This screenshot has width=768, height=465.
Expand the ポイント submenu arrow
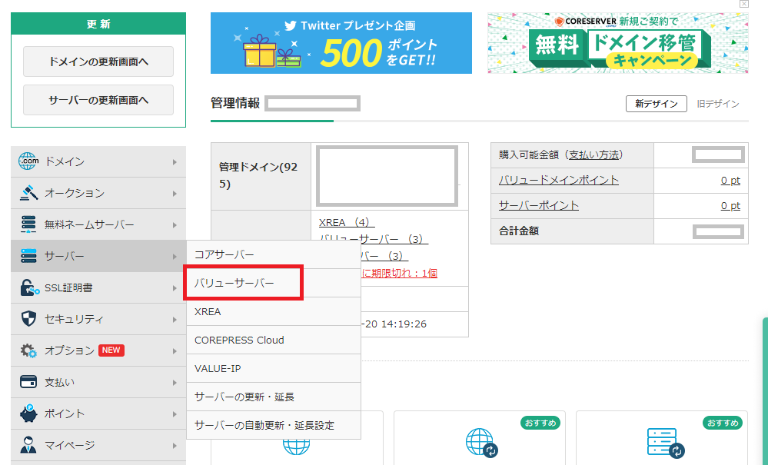(x=175, y=414)
